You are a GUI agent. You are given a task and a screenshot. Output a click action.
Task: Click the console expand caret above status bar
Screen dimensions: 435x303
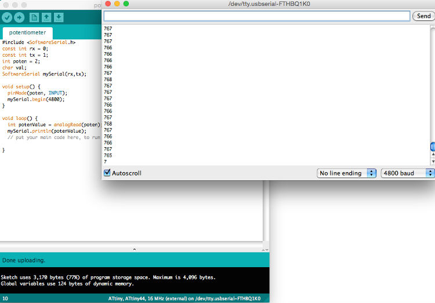click(x=135, y=250)
